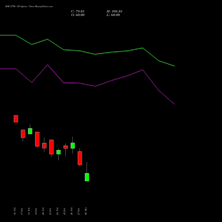
Task: Select the red candle for 19 Feb
Action: click(37, 139)
